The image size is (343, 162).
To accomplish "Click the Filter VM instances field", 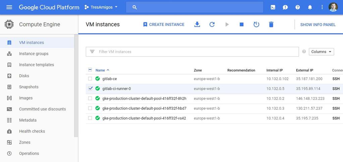I will (192, 52).
